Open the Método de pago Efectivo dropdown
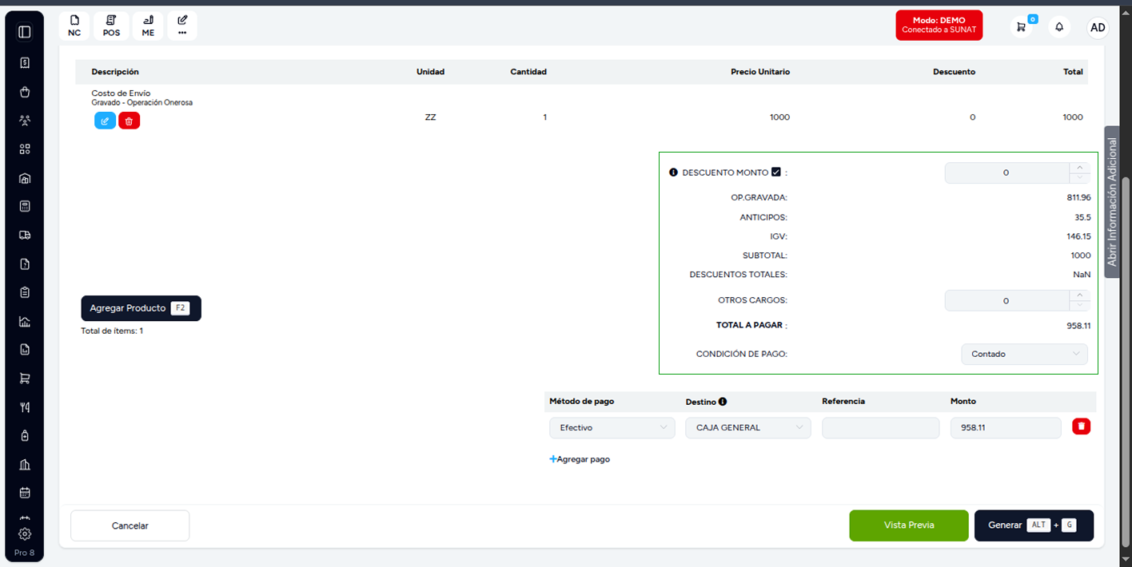This screenshot has height=567, width=1132. [612, 428]
